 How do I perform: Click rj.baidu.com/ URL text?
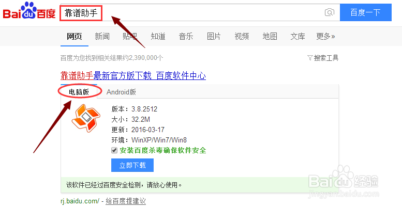coord(80,201)
